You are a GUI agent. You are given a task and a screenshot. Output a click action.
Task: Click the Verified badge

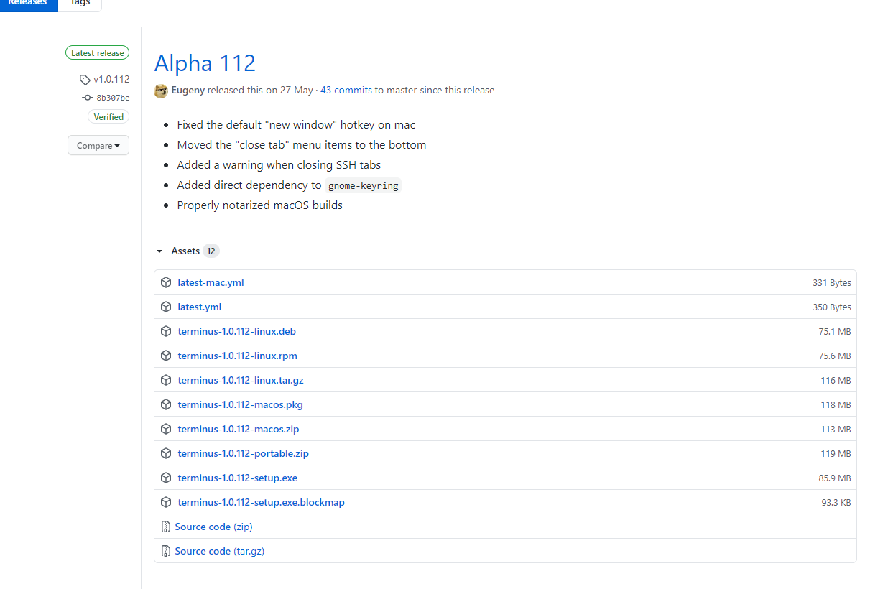tap(108, 116)
